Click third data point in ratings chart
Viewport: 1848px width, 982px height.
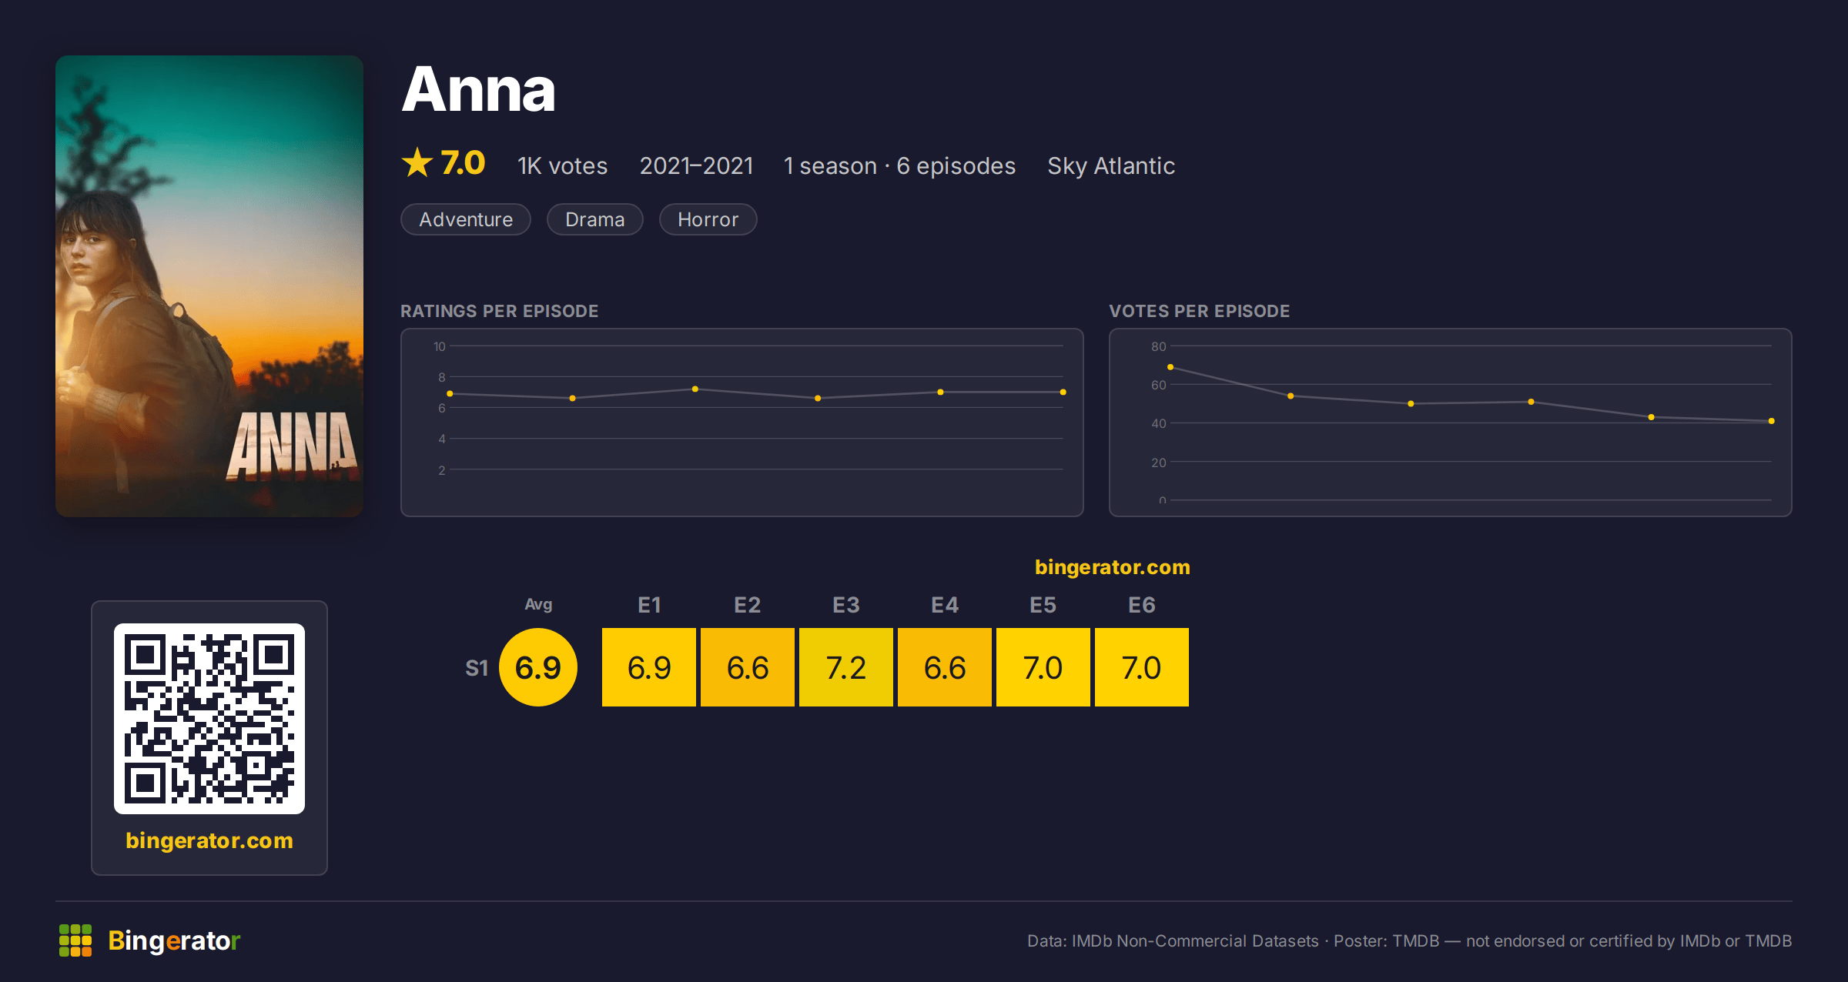(695, 389)
